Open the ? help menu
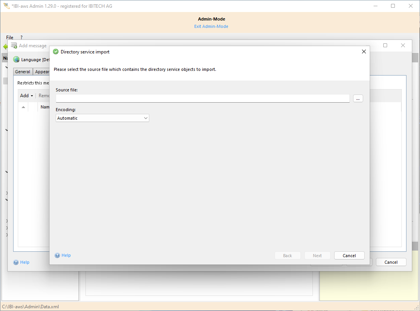Screen dimensions: 420x311 (21, 38)
